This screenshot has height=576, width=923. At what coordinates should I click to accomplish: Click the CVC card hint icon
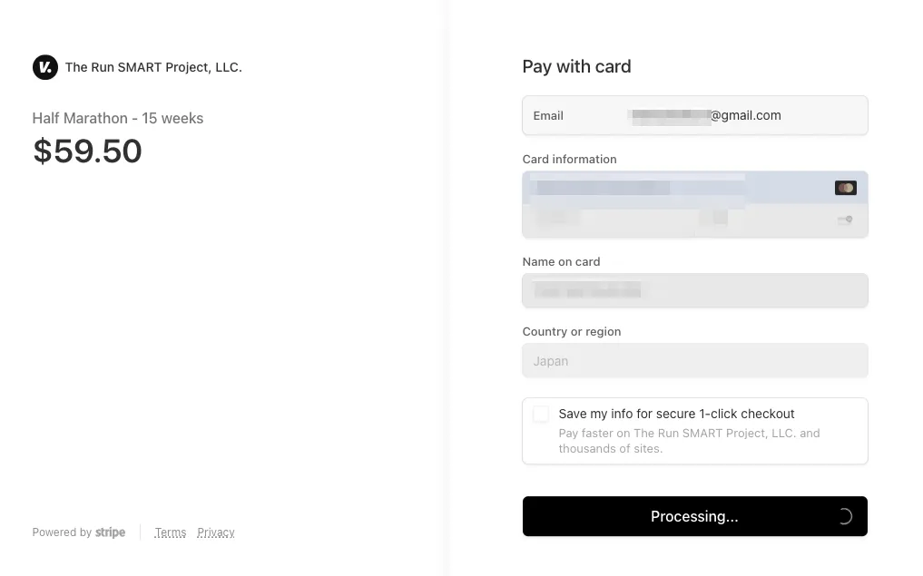(845, 220)
